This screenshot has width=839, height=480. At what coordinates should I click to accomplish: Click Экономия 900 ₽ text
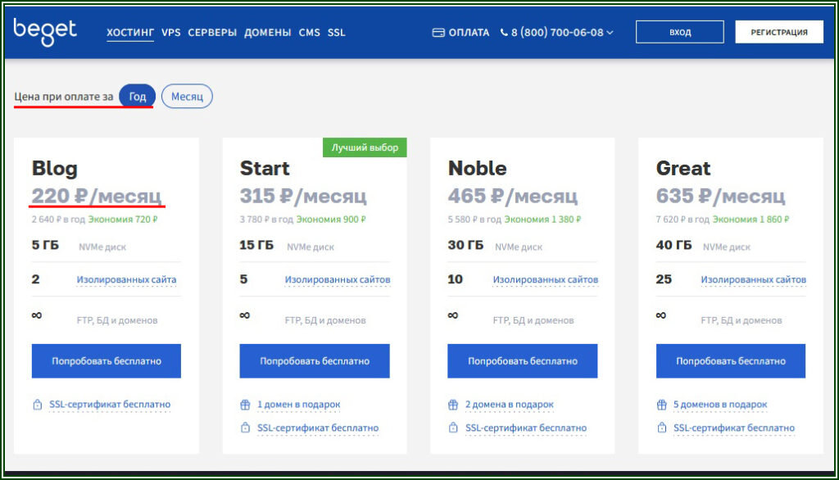pos(331,220)
